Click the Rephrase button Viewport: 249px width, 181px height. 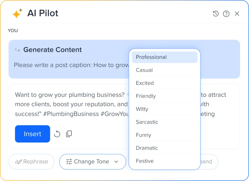coord(31,162)
